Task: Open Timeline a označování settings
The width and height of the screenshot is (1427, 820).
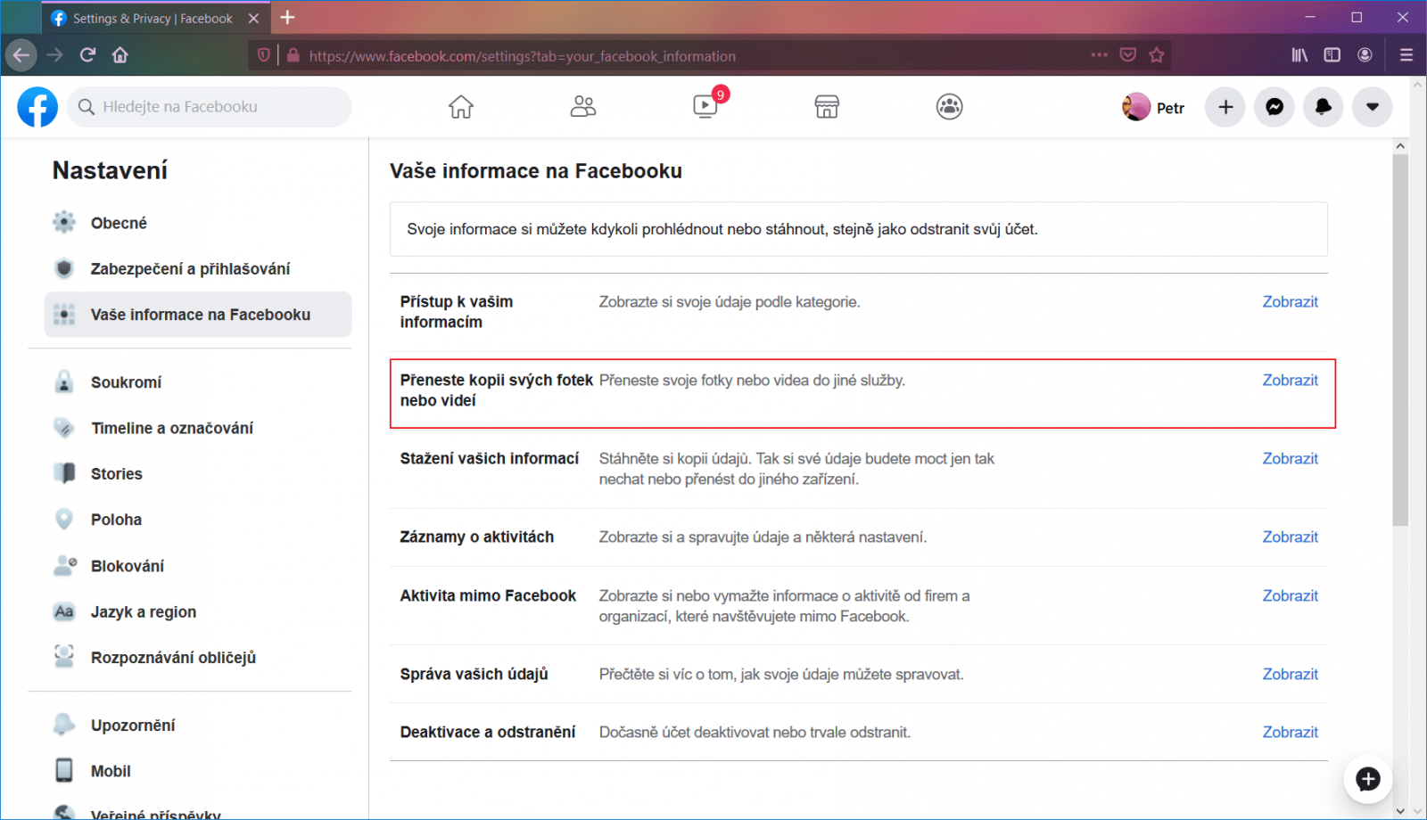Action: (x=198, y=428)
